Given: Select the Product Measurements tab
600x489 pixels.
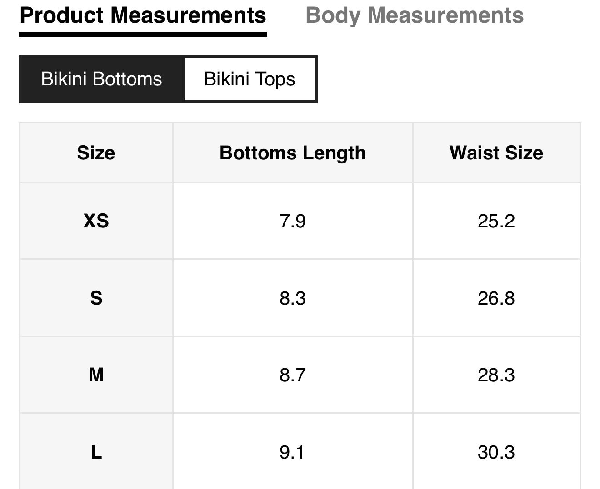Looking at the screenshot, I should tap(143, 15).
